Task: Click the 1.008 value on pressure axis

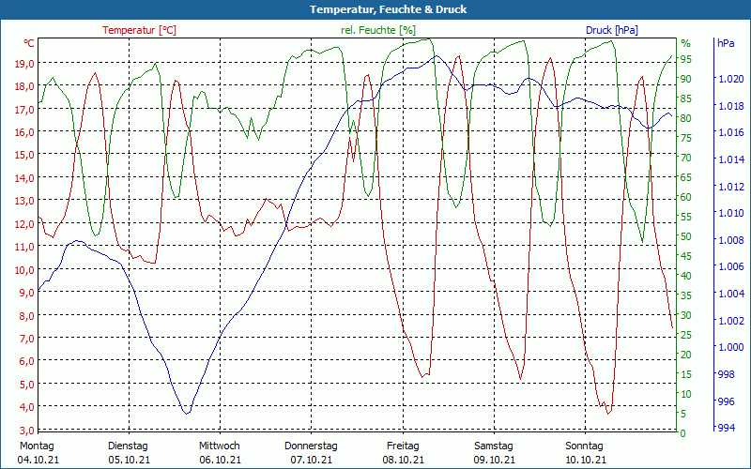Action: pyautogui.click(x=731, y=240)
